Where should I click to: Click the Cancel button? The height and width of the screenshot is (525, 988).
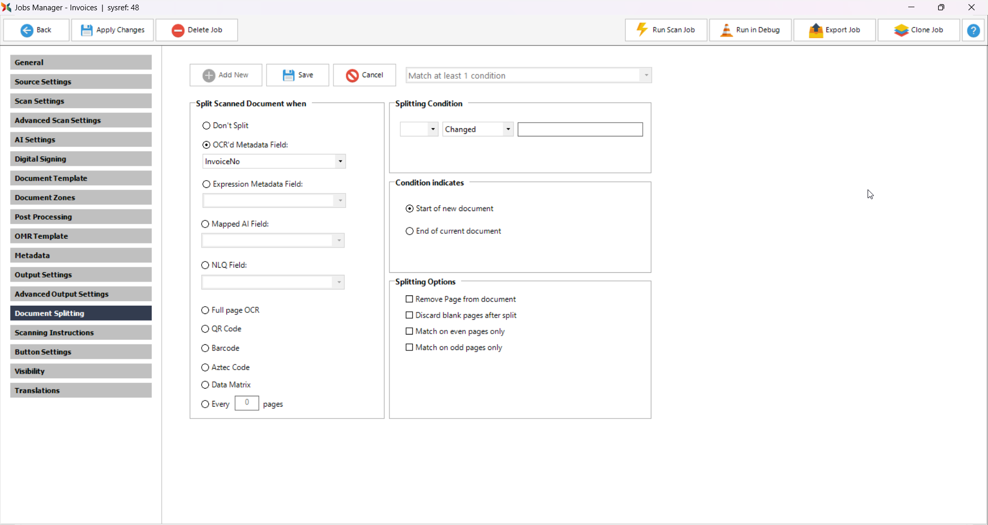[364, 75]
